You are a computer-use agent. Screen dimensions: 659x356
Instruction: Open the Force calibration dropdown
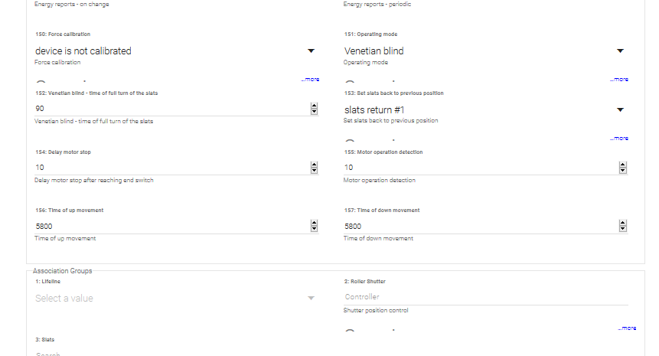click(x=311, y=51)
